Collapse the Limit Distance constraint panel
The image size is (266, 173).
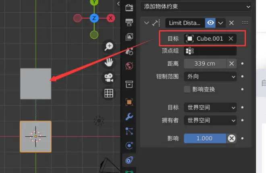point(146,23)
